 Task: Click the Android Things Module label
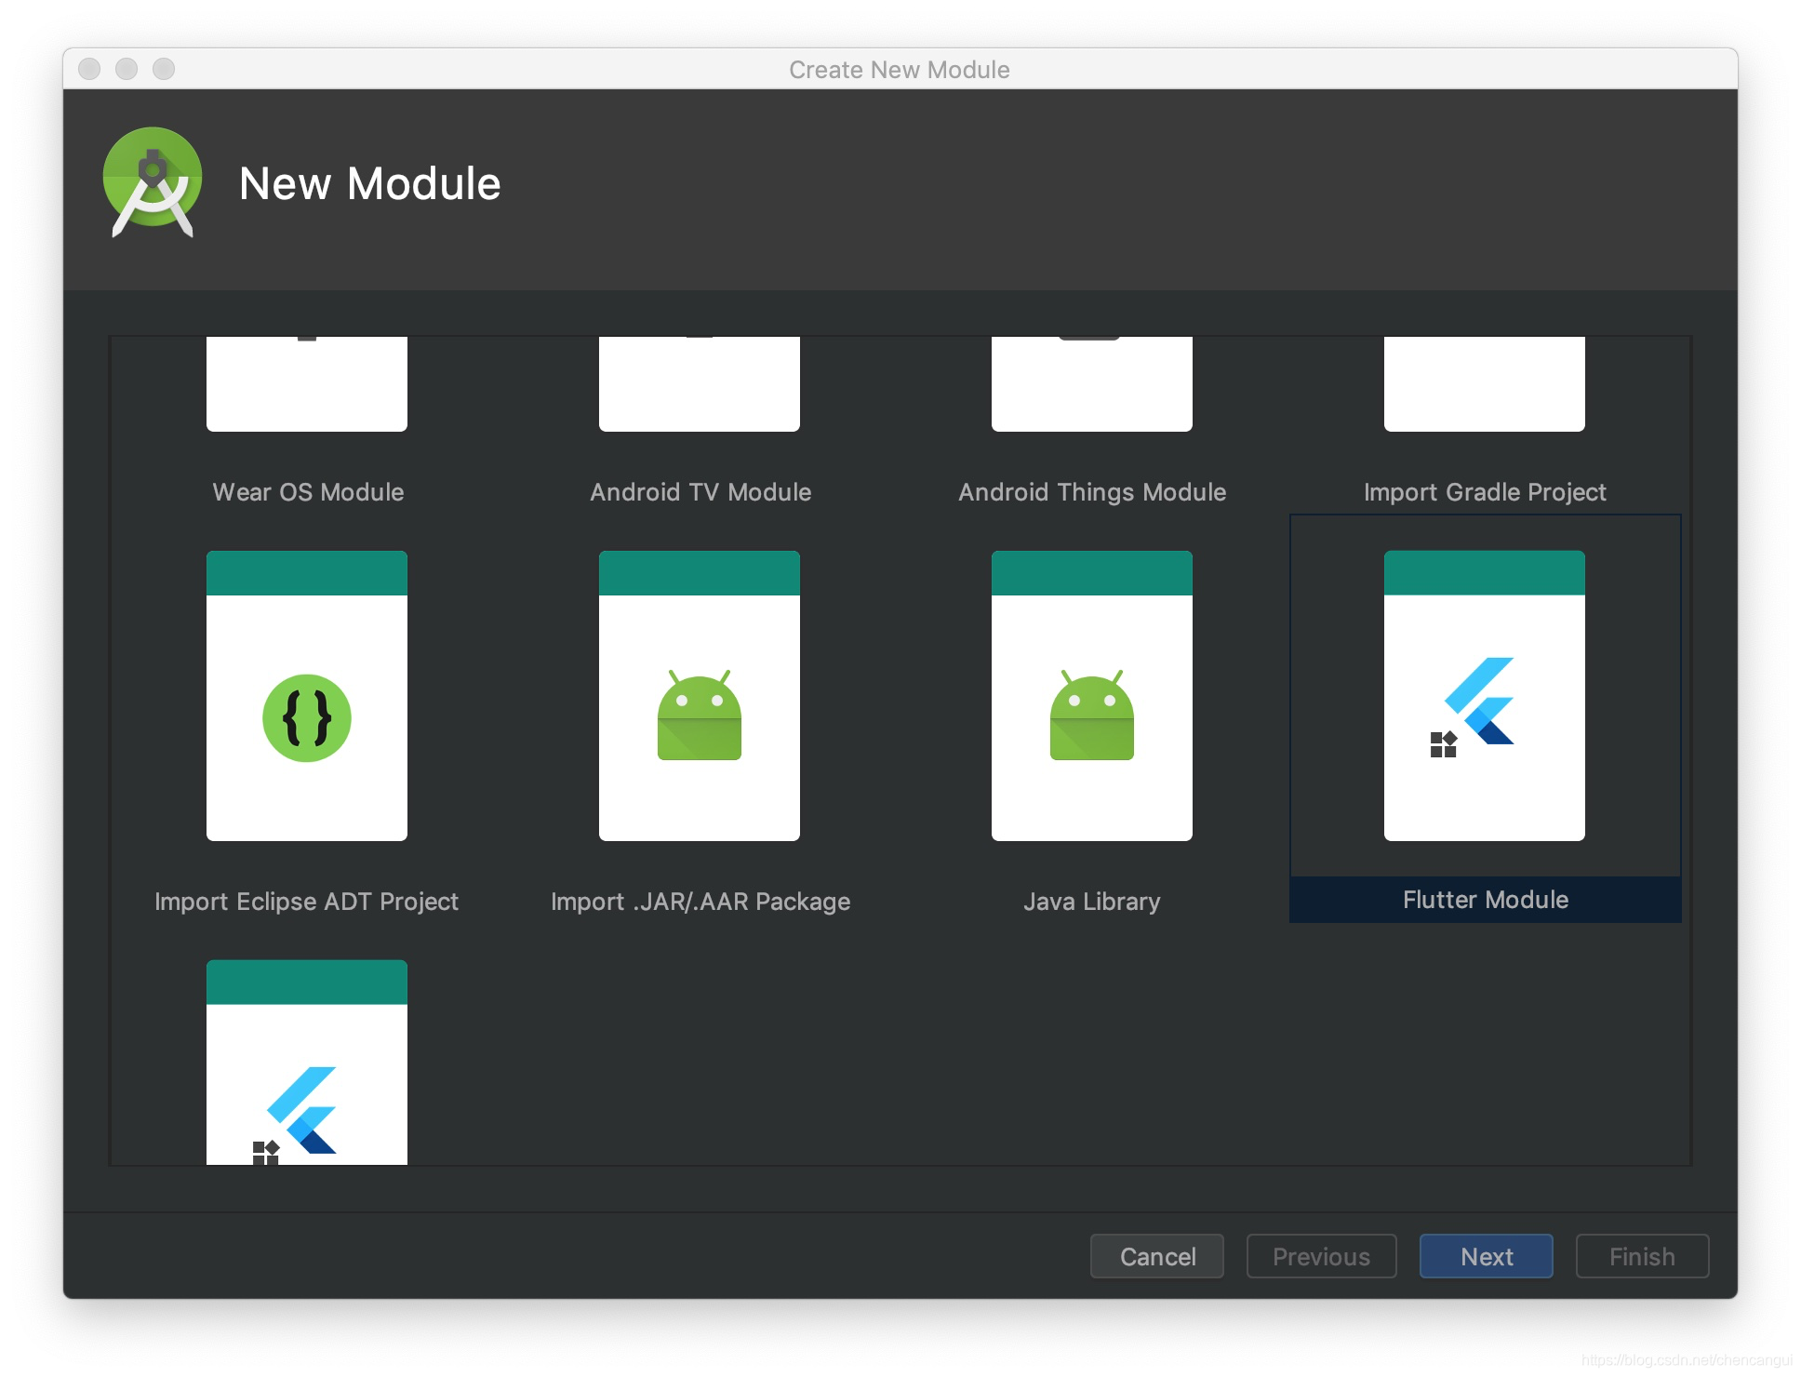pyautogui.click(x=1092, y=492)
